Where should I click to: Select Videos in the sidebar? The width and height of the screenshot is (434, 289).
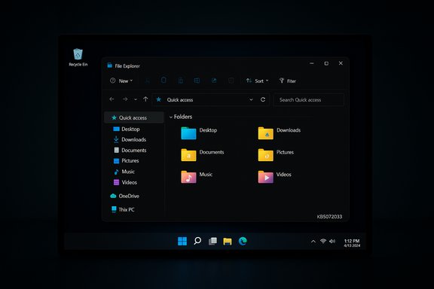[x=125, y=182]
